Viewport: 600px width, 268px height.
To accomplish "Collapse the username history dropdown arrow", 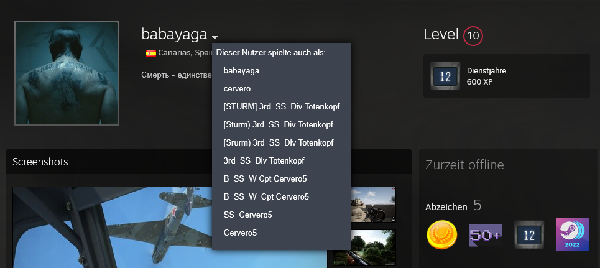I will tap(215, 37).
